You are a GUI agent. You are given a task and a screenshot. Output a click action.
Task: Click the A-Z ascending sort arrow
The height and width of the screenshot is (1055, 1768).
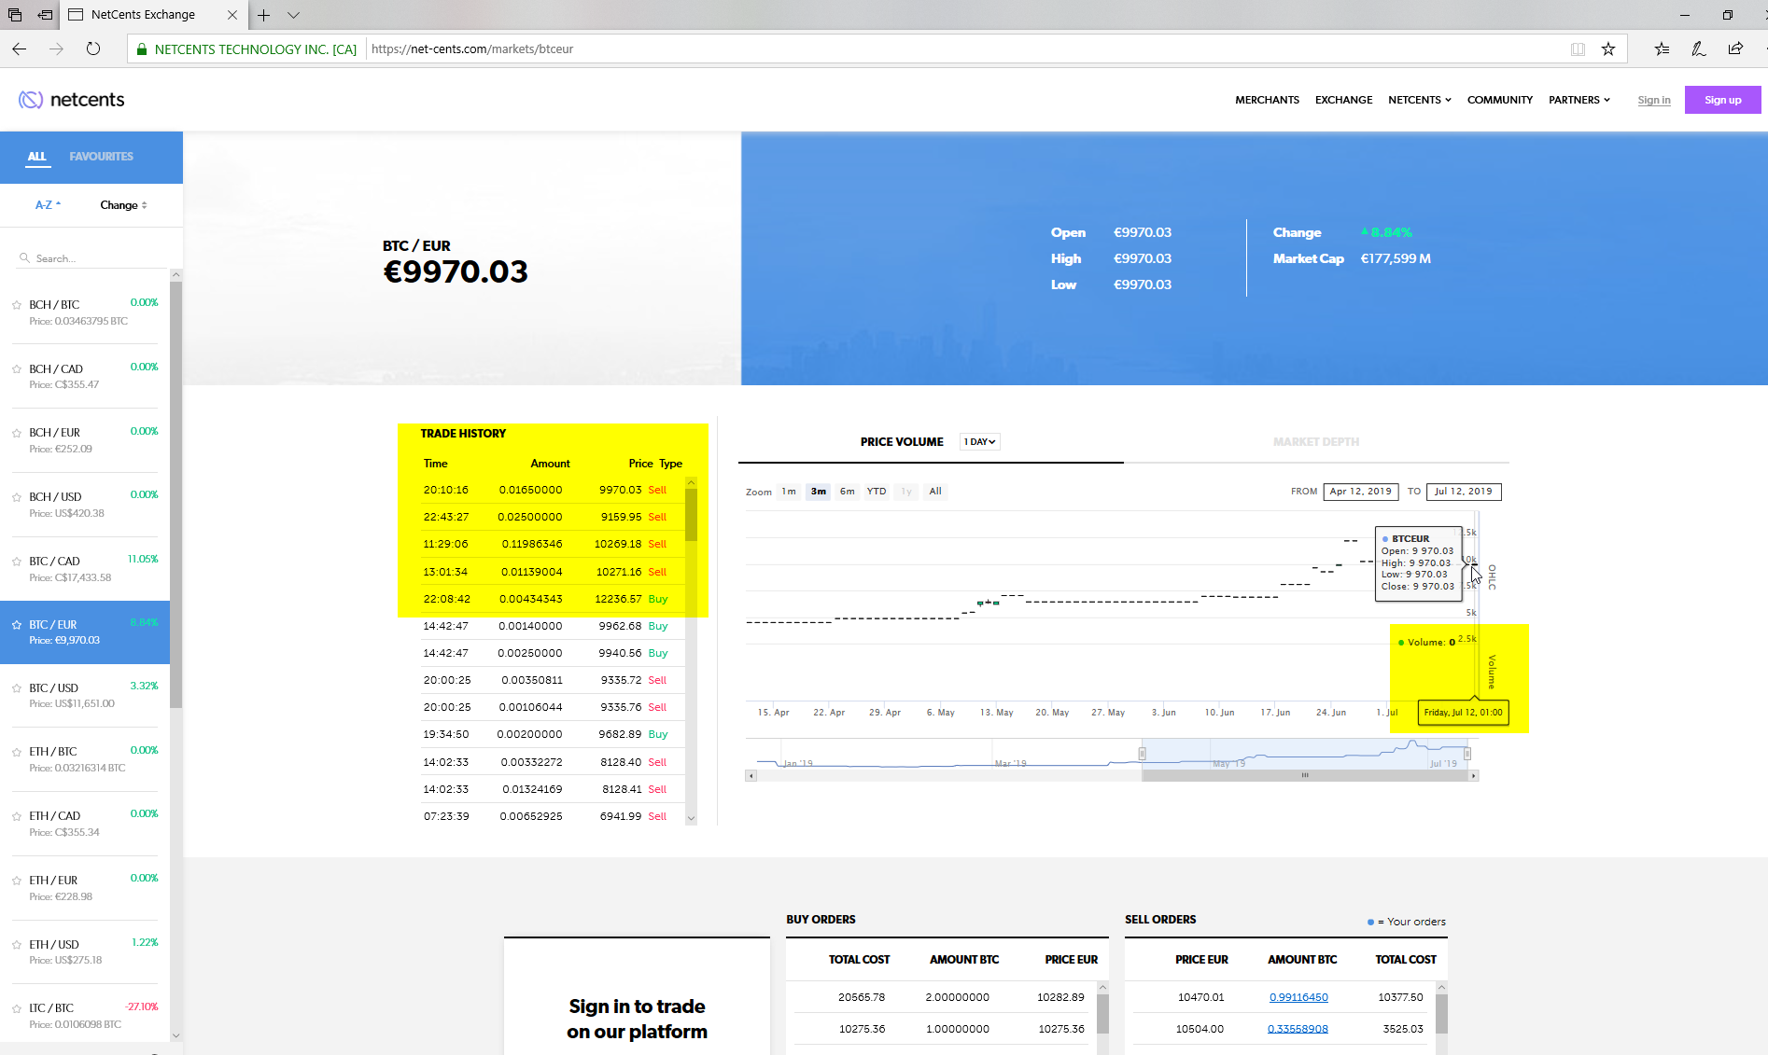coord(58,203)
